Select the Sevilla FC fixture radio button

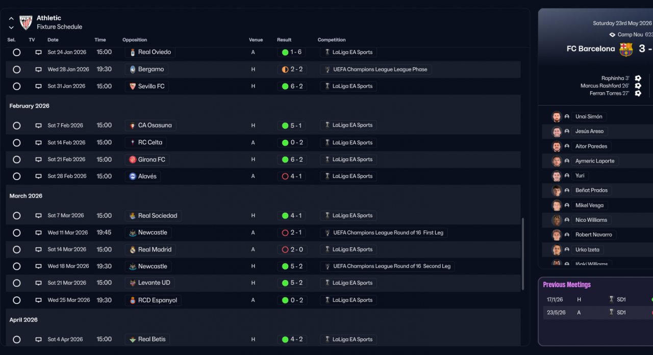(17, 87)
